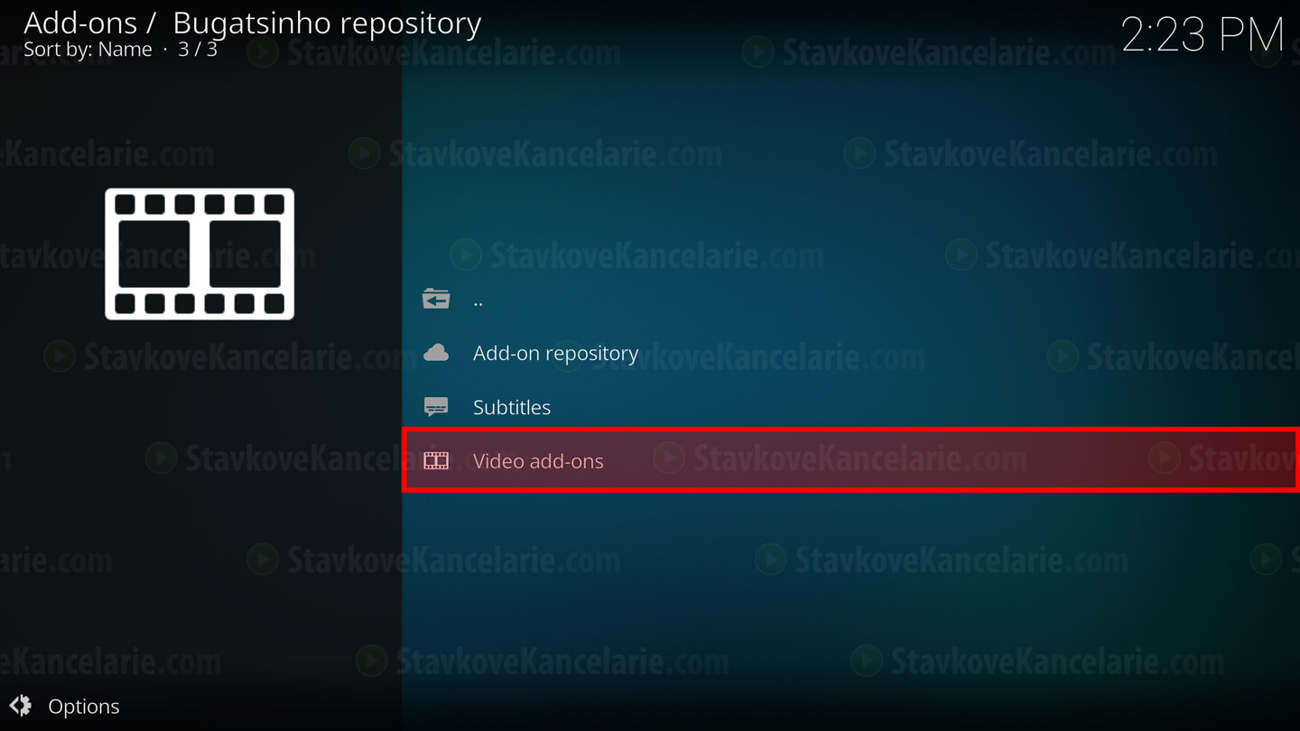Open the Video add-ons category
This screenshot has height=731, width=1300.
pyautogui.click(x=850, y=460)
